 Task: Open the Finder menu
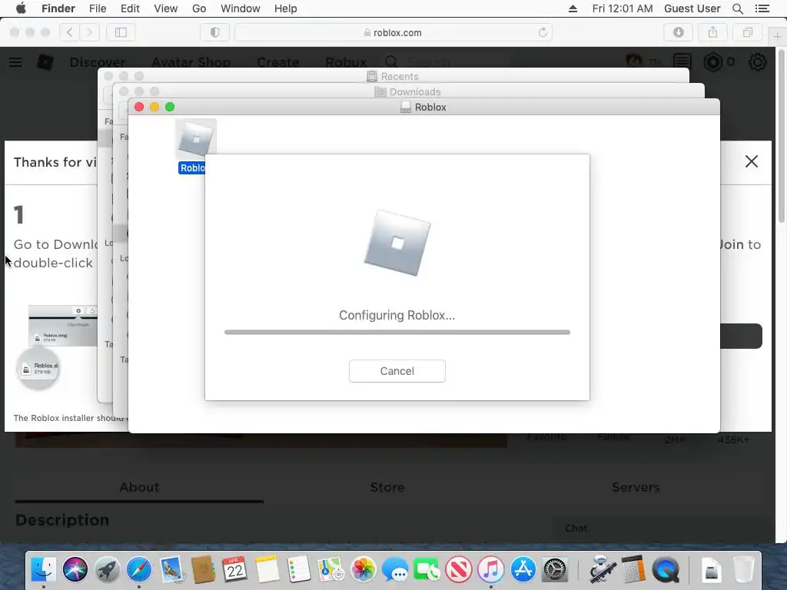(58, 8)
